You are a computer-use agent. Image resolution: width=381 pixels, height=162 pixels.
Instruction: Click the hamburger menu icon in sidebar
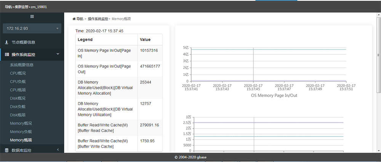[32, 16]
